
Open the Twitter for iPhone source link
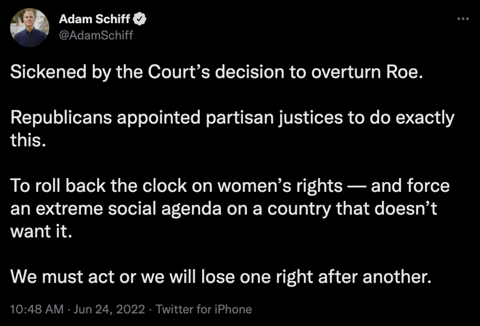(203, 309)
